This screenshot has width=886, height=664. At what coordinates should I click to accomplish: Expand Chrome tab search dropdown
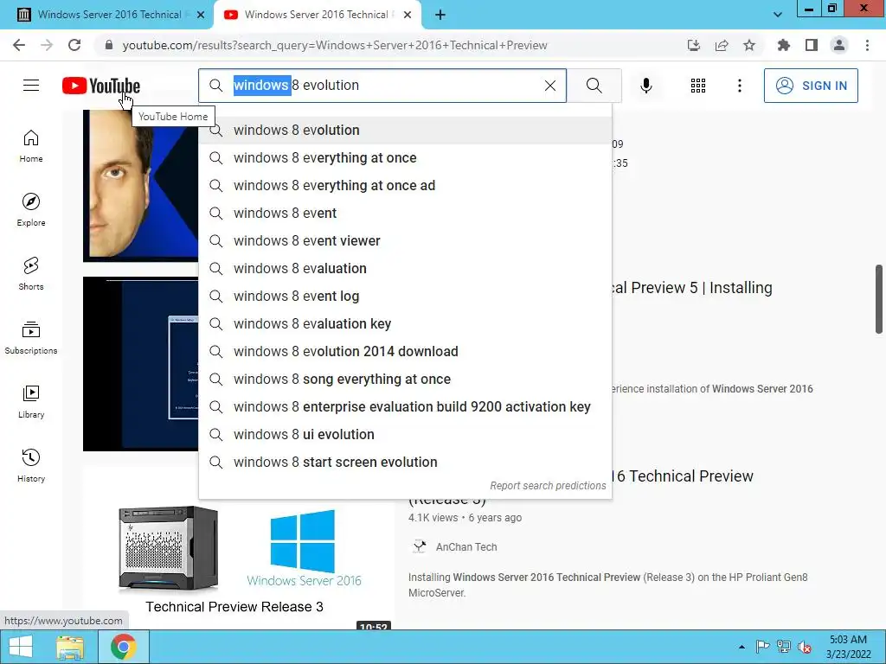click(x=778, y=16)
